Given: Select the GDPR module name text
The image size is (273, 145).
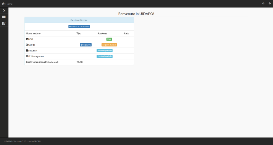Looking at the screenshot, I should pos(32,45).
